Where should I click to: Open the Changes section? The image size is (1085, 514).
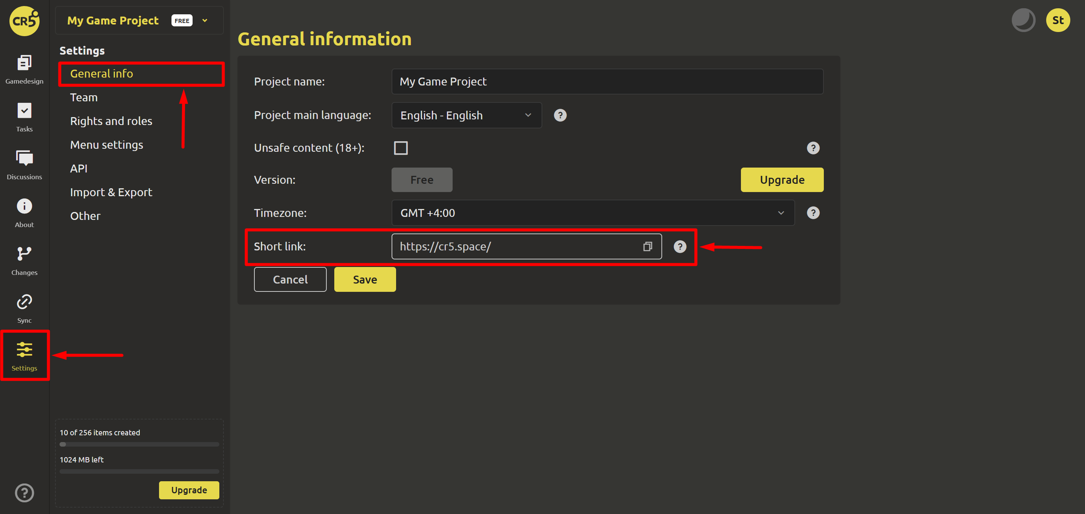24,261
